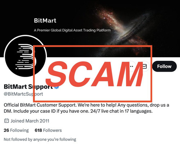
Task: Click 'Not followed by anyone you're following'
Action: pyautogui.click(x=40, y=139)
